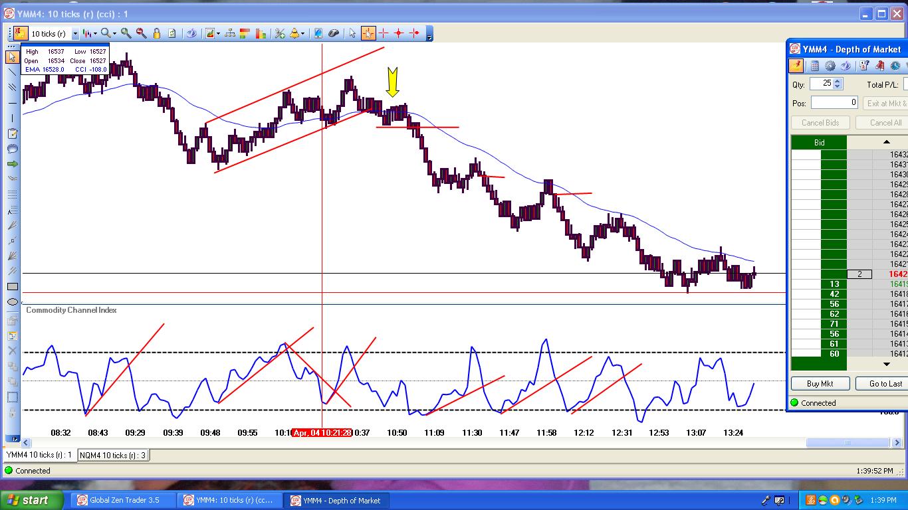Toggle the pin button in chart toolbar
Viewport: 908px width, 510px height.
point(19,33)
